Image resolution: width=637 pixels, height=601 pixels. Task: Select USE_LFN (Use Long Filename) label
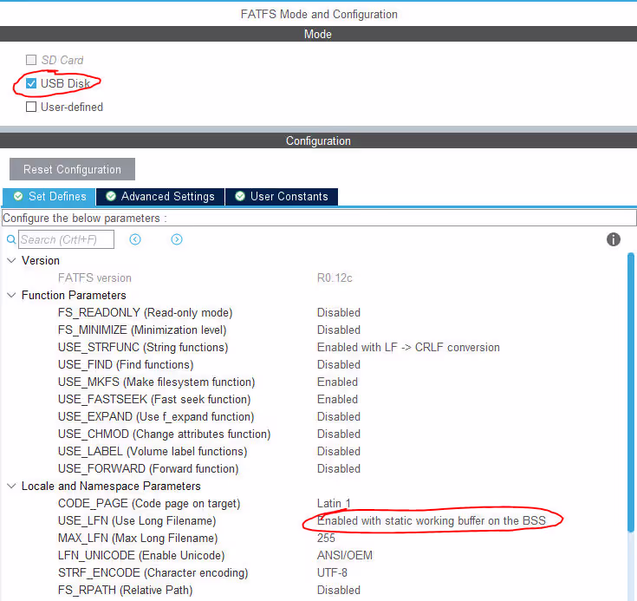(x=137, y=521)
